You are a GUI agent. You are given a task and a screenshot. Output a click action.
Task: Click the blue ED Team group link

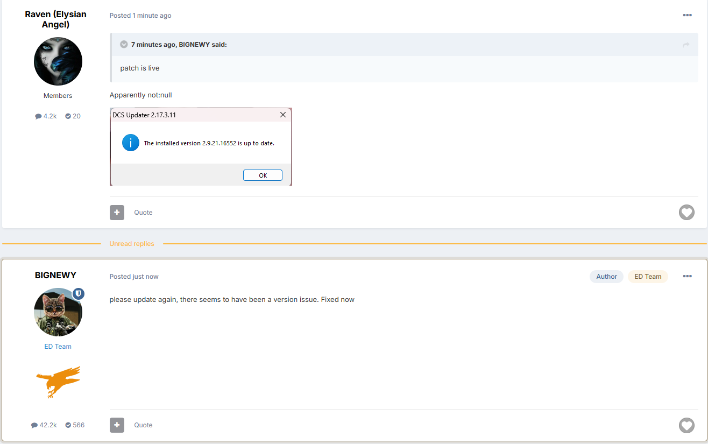58,347
